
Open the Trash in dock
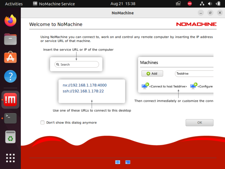click(x=10, y=137)
